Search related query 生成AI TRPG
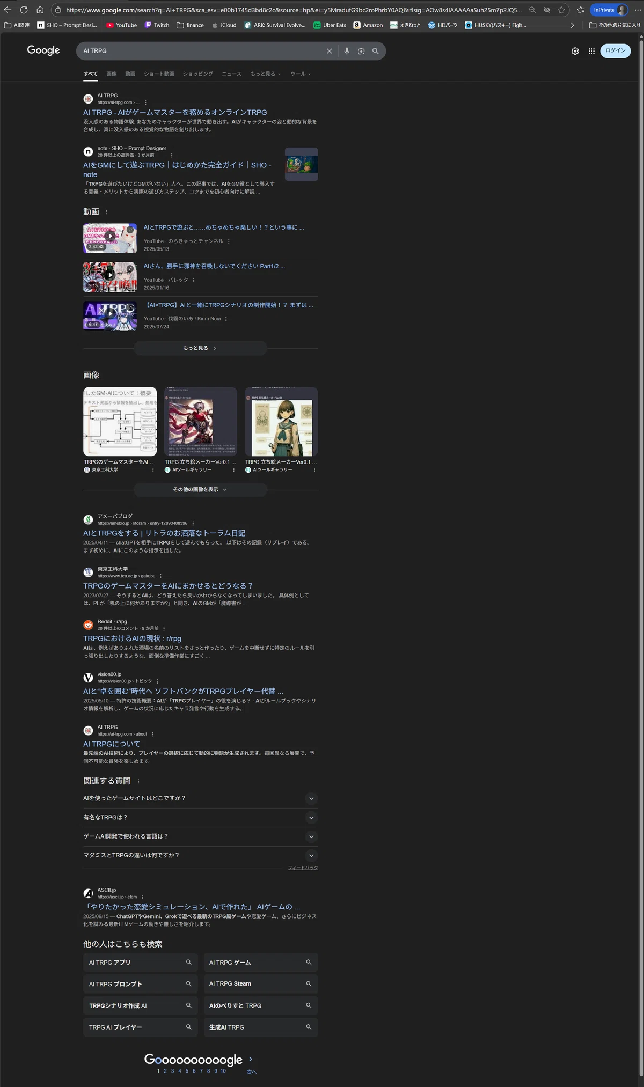This screenshot has width=644, height=1087. (260, 1027)
